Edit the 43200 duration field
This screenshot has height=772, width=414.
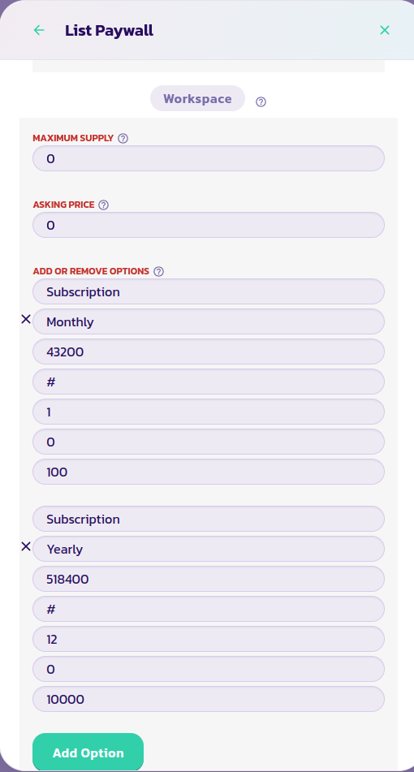[x=209, y=352]
